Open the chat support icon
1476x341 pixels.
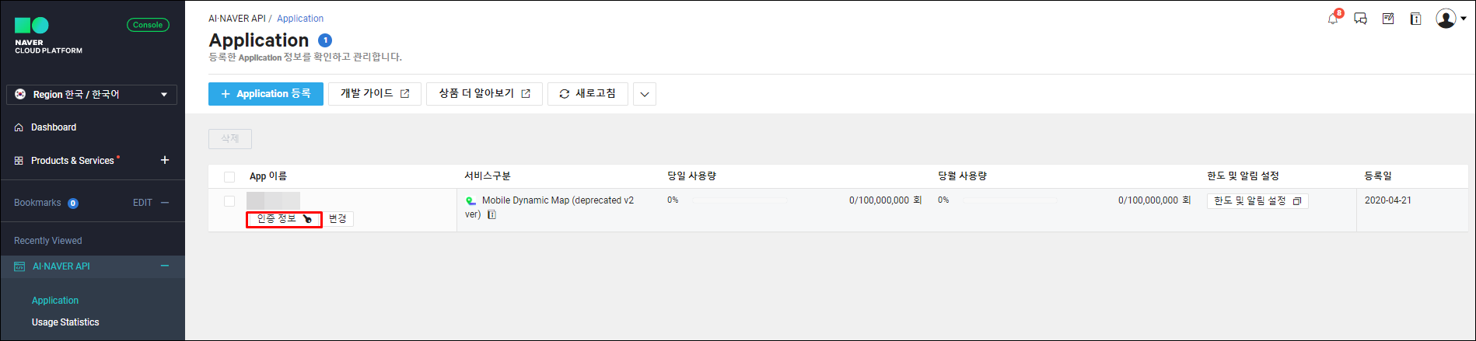[x=1361, y=19]
